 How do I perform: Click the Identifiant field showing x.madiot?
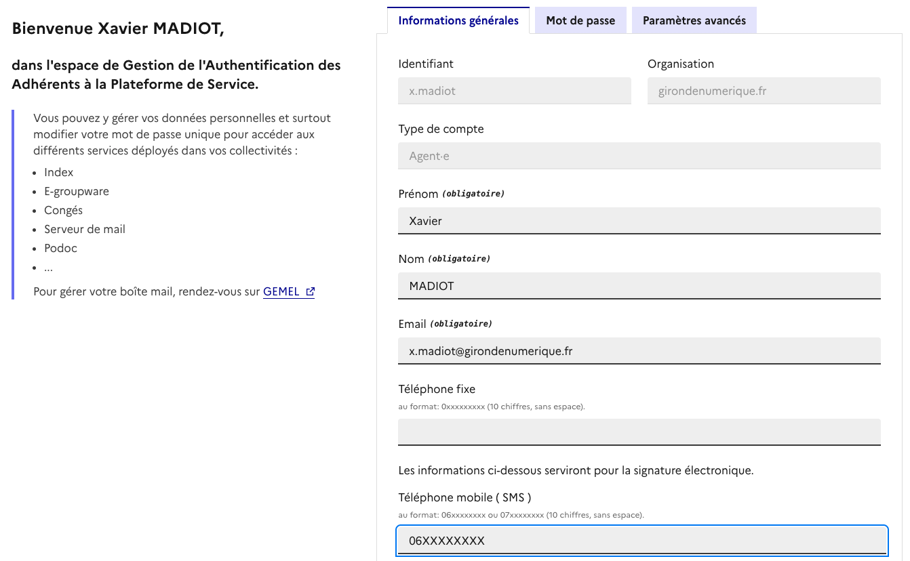click(x=515, y=91)
